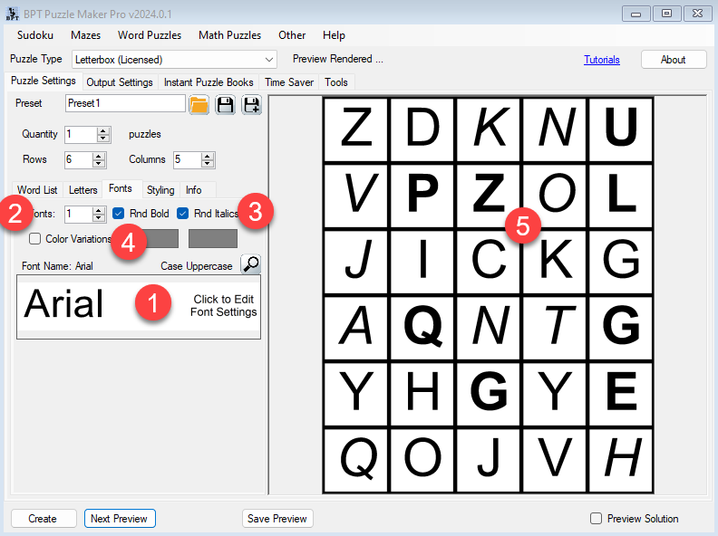Click the BPT application icon in title bar
This screenshot has height=536, width=718.
[12, 14]
